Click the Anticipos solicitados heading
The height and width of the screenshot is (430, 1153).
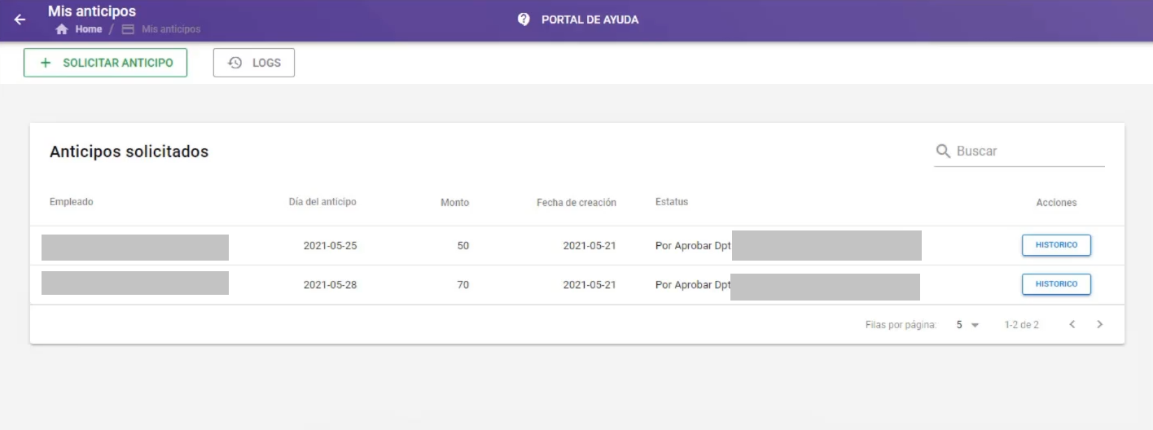click(x=129, y=151)
